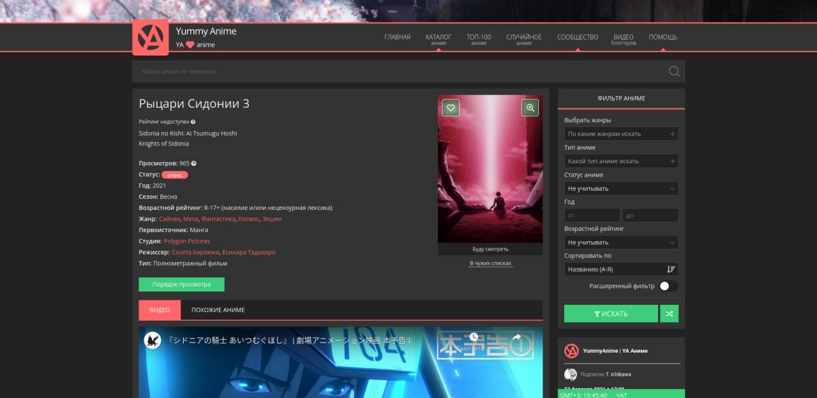Viewport: 817px width, 398px height.
Task: Open the Polygon Pictures studio link
Action: coord(187,241)
